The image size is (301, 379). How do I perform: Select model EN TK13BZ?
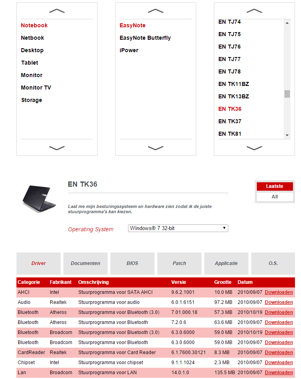tap(234, 96)
